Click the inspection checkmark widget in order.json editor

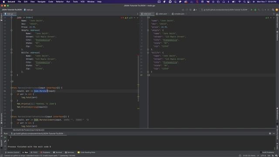coord(267,17)
